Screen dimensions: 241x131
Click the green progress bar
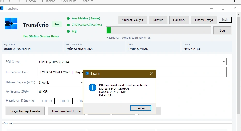[x=158, y=30]
